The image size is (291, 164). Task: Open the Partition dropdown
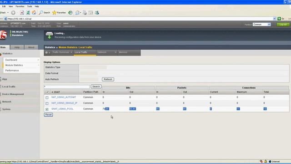coord(261,24)
